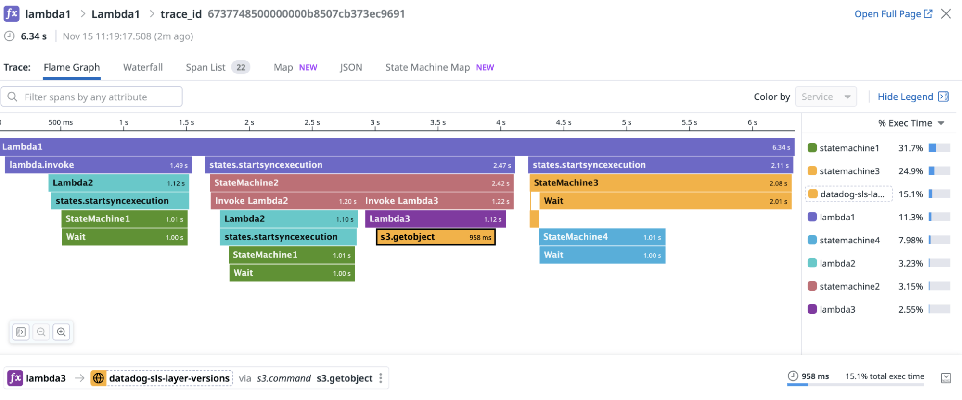Open Full Page link
Screen dimensions: 962x400
pyautogui.click(x=893, y=14)
